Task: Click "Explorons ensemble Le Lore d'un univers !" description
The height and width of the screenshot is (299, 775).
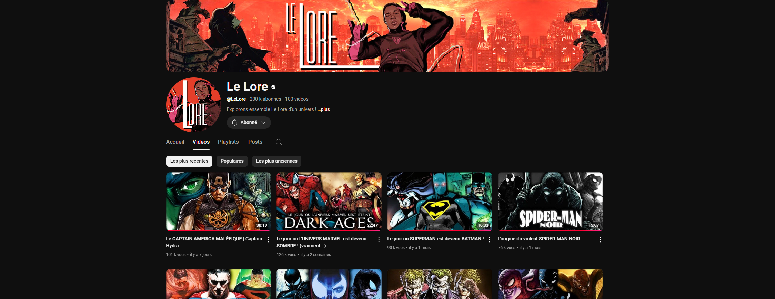Action: tap(271, 109)
